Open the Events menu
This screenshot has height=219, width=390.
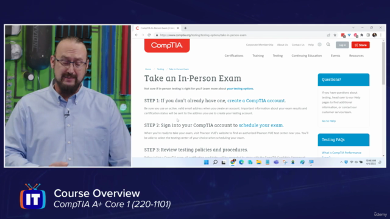[335, 55]
